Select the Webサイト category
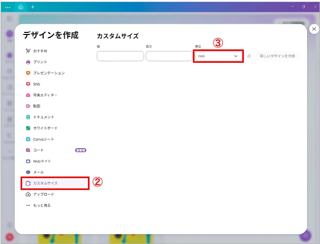This screenshot has height=244, width=320. point(55,161)
